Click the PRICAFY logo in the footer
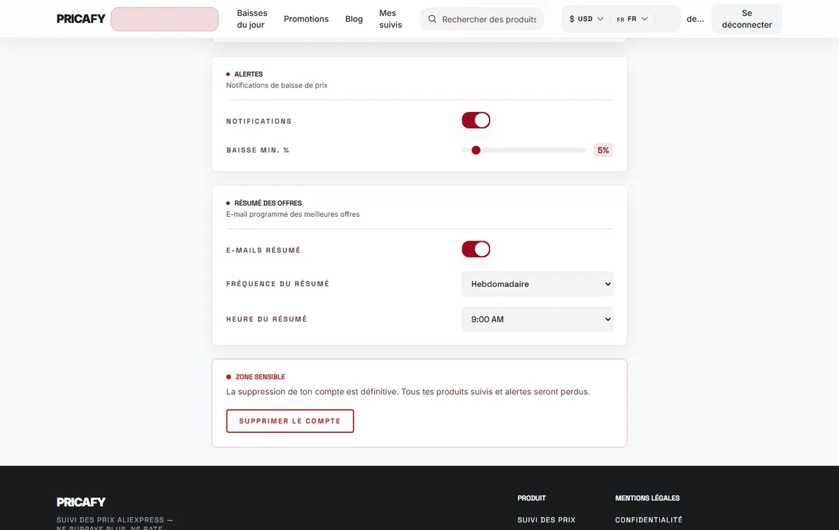 (81, 502)
